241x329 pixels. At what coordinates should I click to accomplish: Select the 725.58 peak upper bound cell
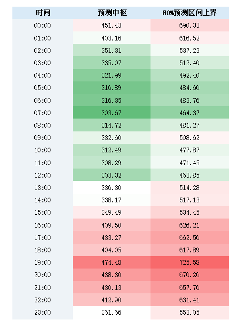(190, 262)
